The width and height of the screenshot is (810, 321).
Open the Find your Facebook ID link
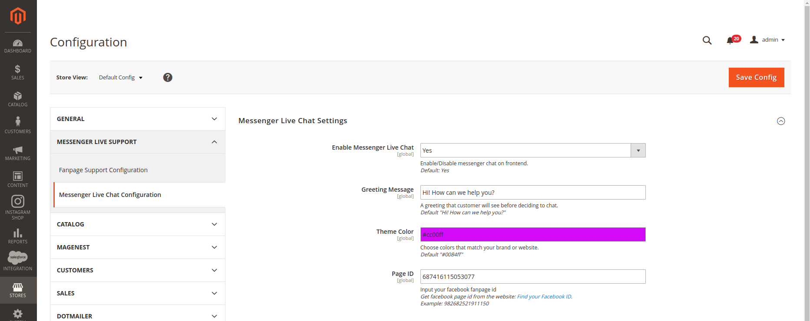coord(544,297)
